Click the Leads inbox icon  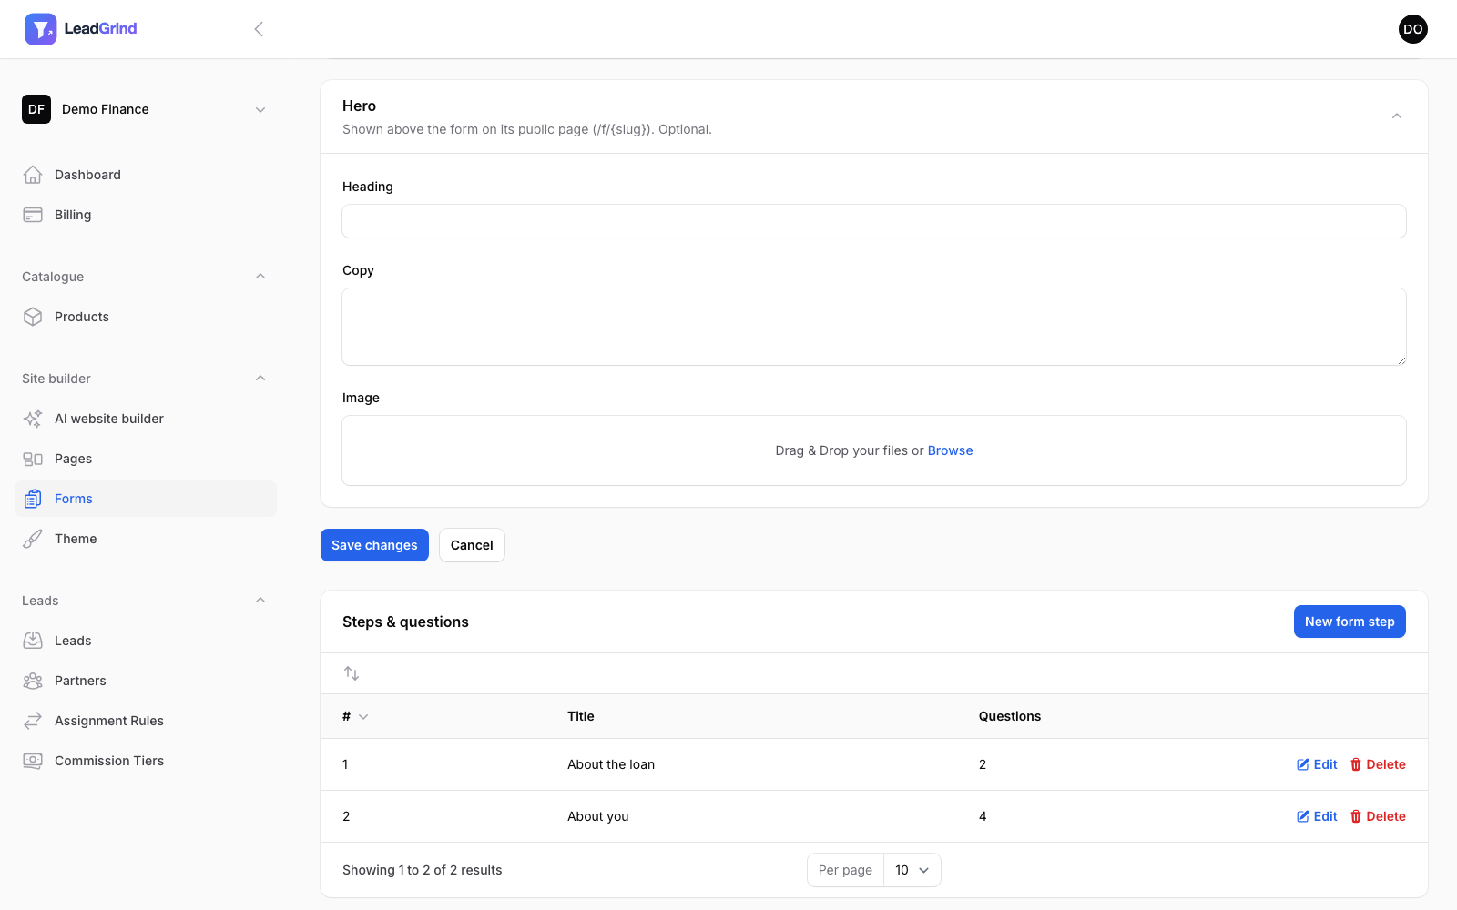click(x=33, y=641)
